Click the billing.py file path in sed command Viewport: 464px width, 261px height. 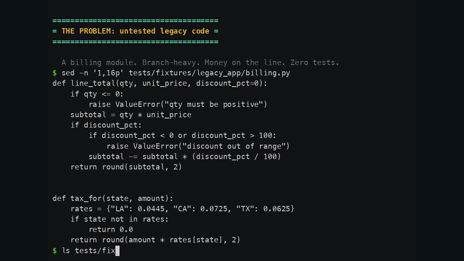tap(209, 73)
